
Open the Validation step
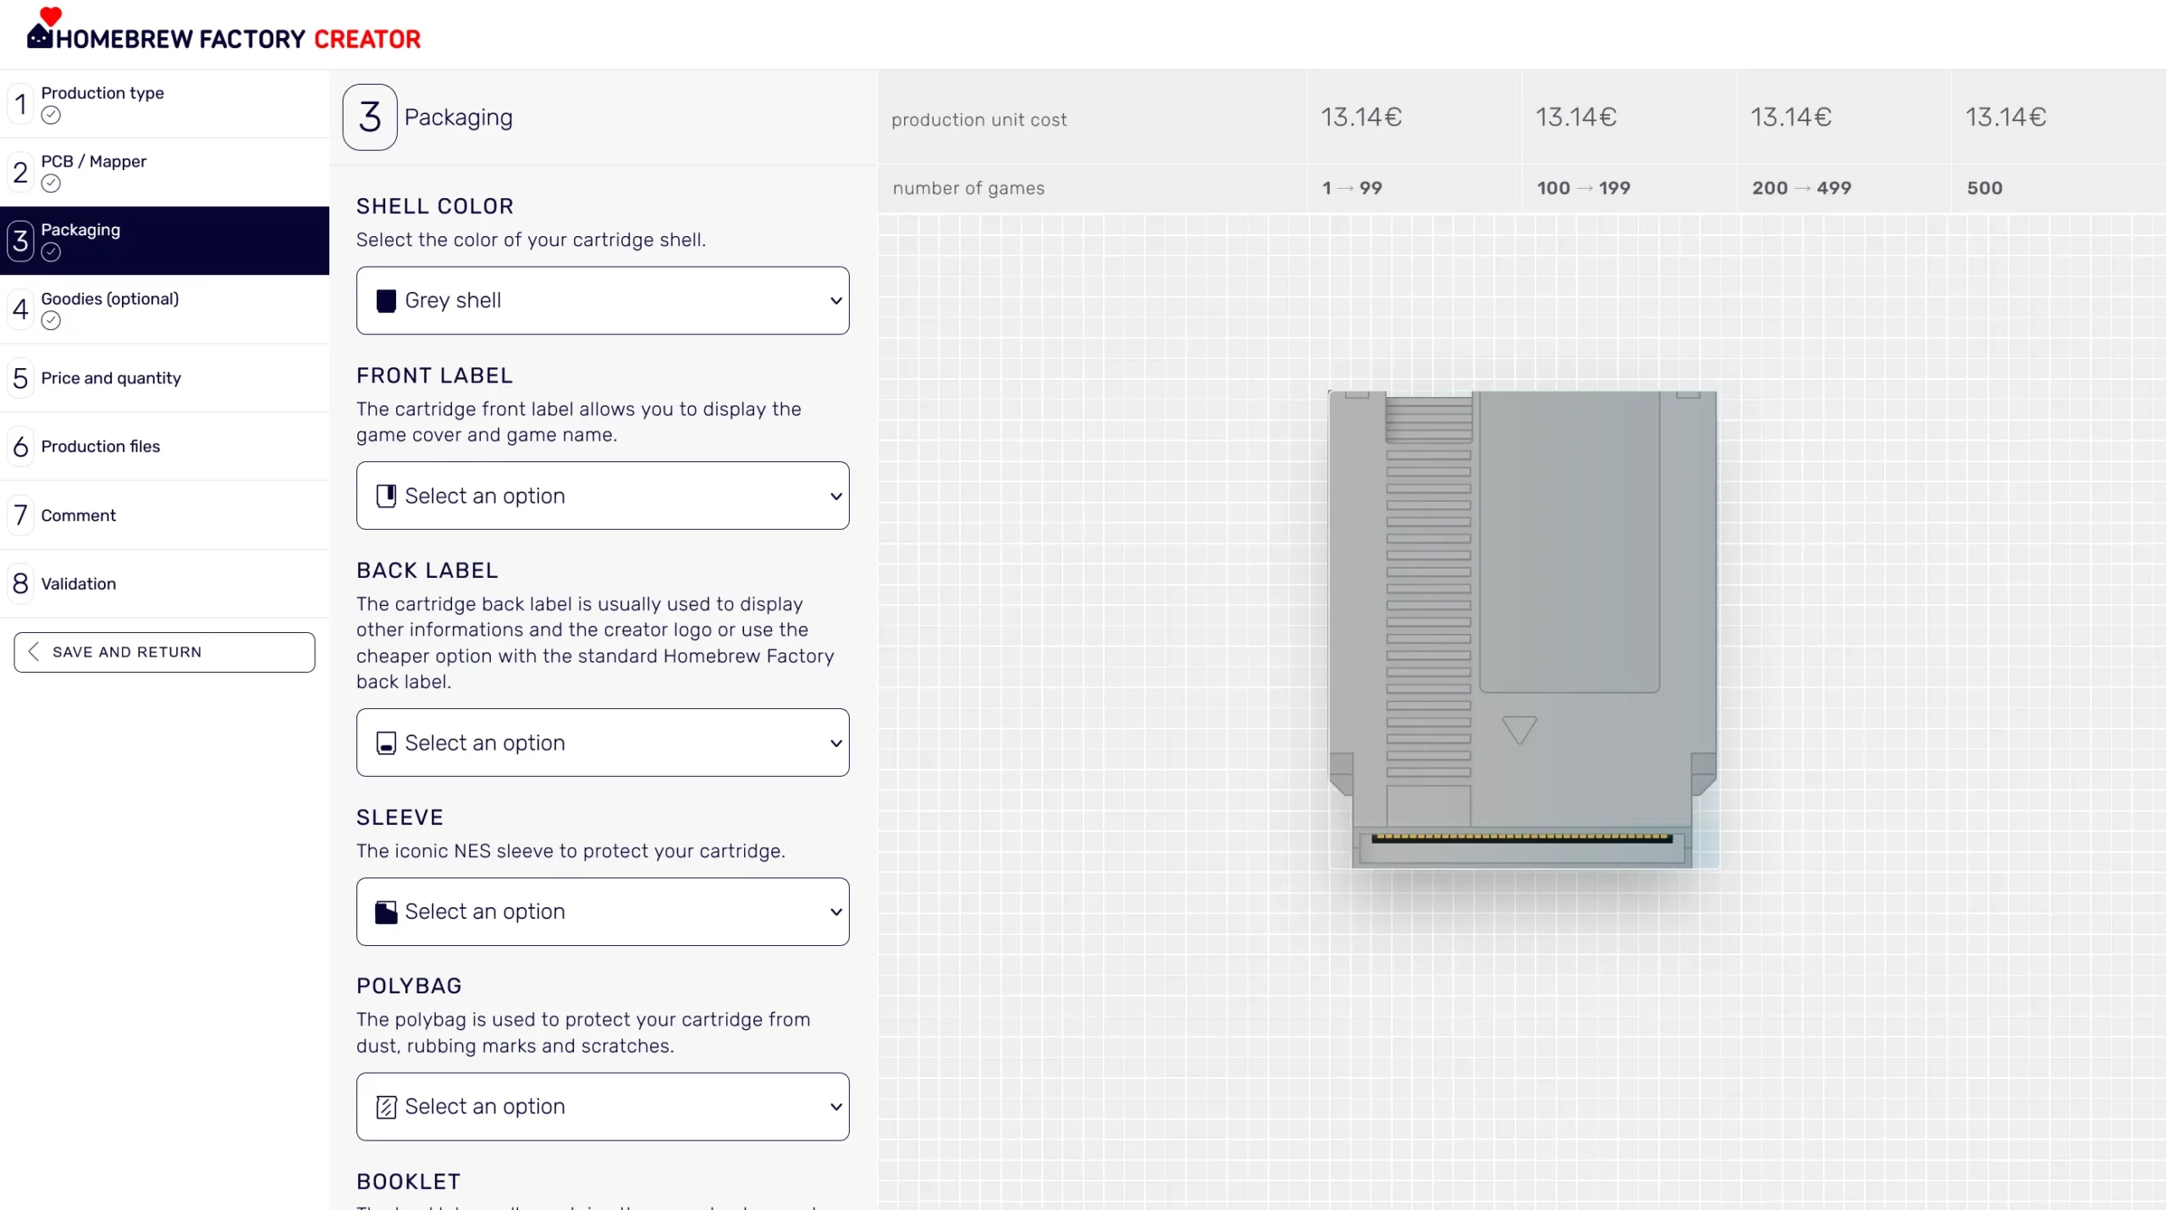point(165,584)
